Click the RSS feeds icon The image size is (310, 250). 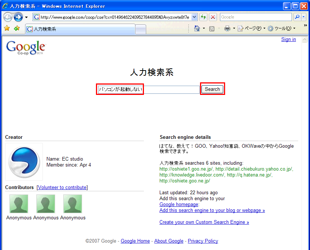point(212,29)
